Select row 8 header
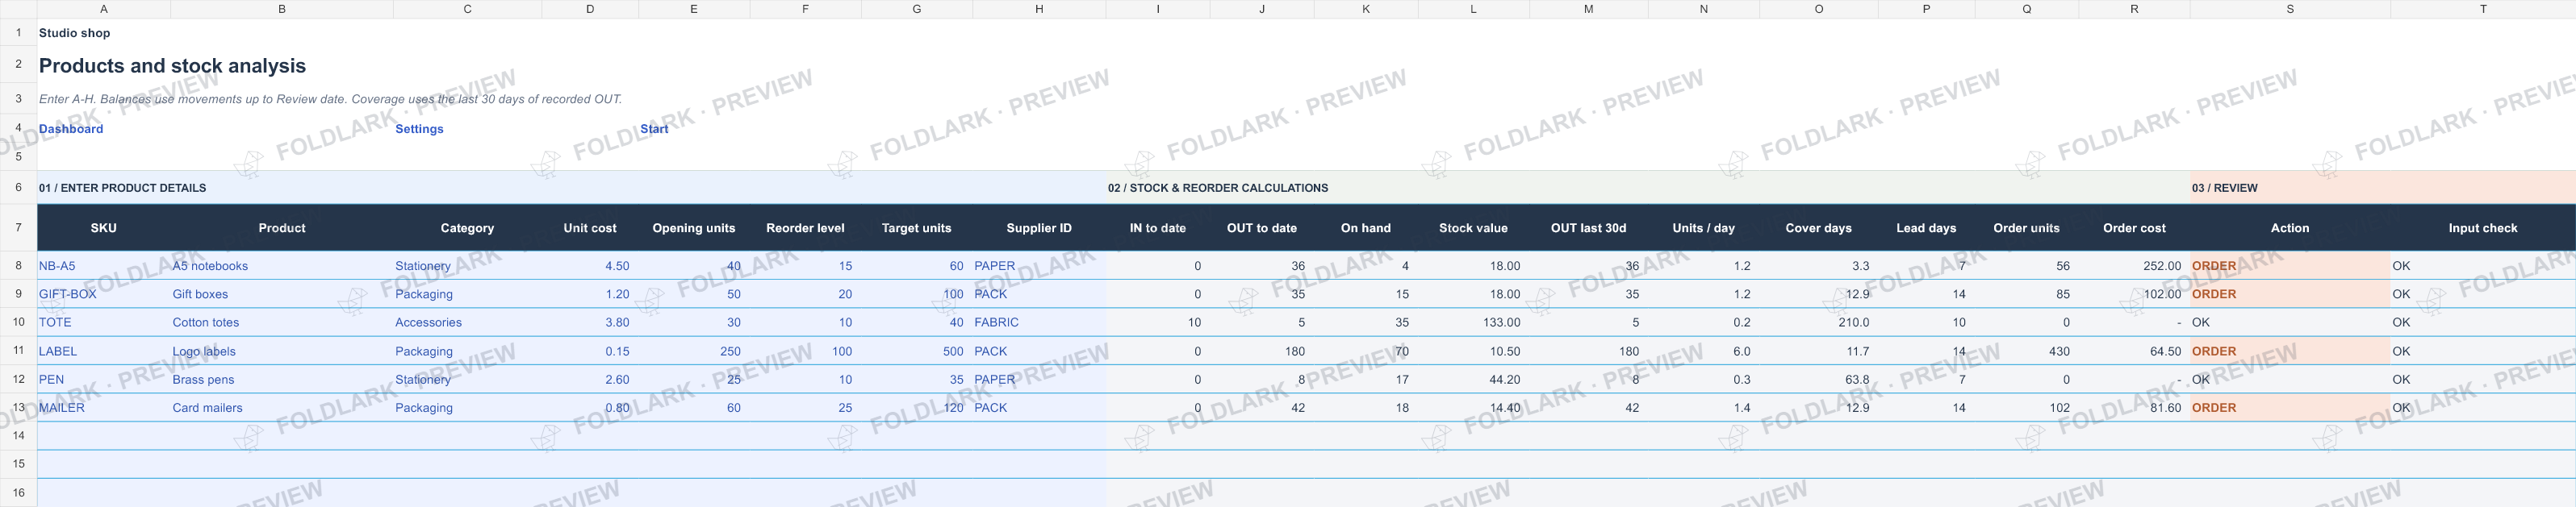Screen dimensions: 2576x507 pyautogui.click(x=18, y=265)
